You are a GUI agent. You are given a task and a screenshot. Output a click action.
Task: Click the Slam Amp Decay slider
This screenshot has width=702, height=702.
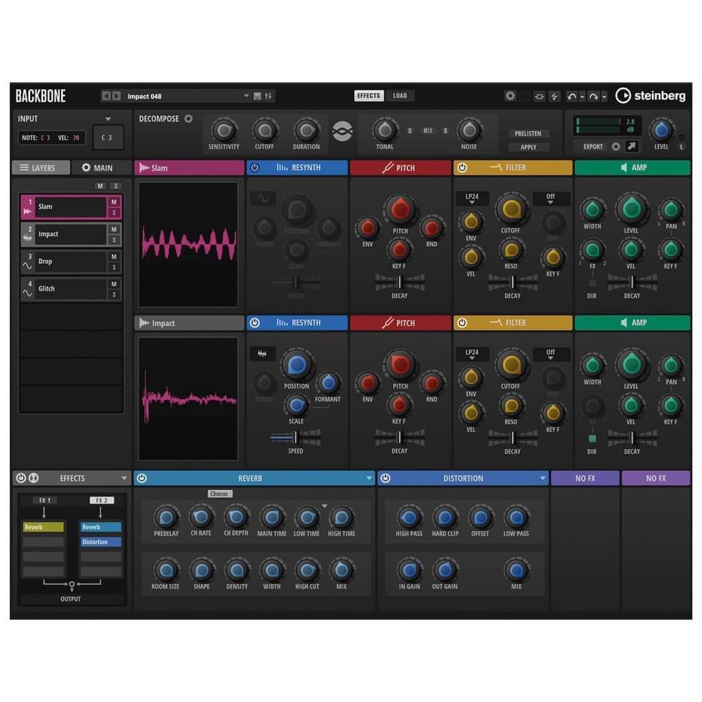tap(632, 282)
